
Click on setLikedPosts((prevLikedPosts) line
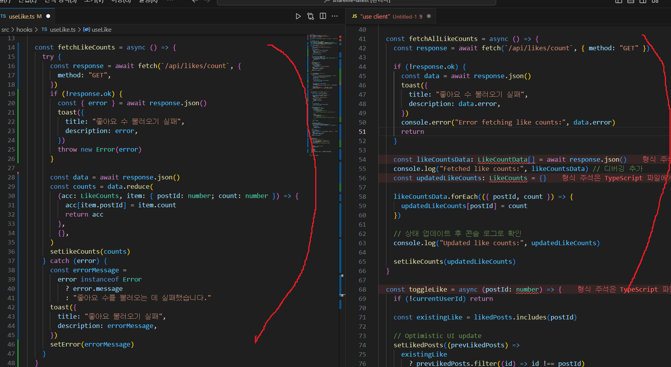point(456,345)
